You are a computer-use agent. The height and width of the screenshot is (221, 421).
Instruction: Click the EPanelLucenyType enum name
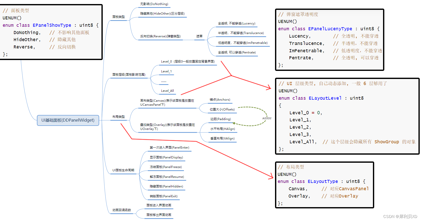(330, 29)
